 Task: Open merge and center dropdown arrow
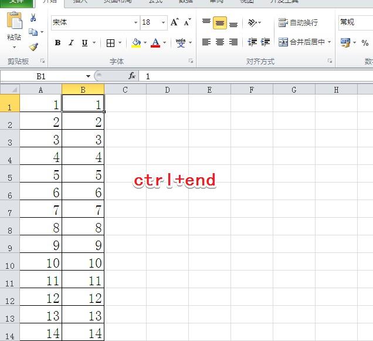[329, 42]
